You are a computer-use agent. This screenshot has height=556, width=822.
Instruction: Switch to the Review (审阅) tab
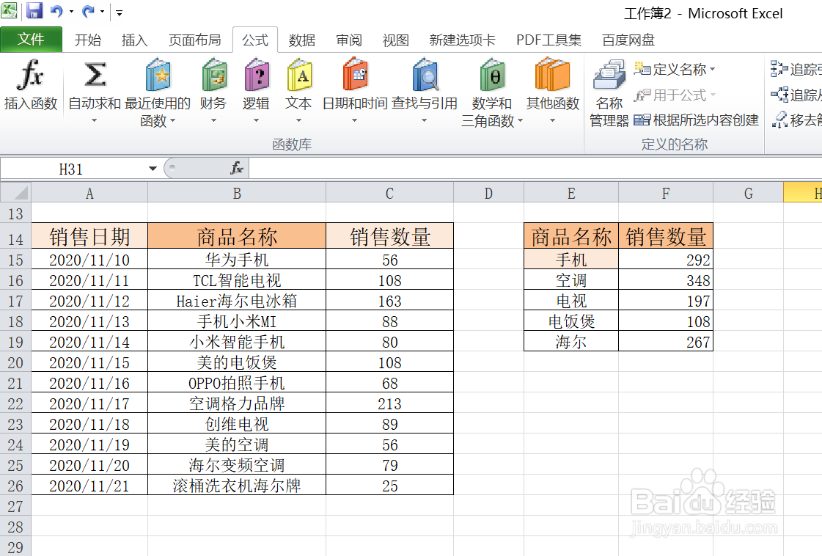click(x=348, y=40)
